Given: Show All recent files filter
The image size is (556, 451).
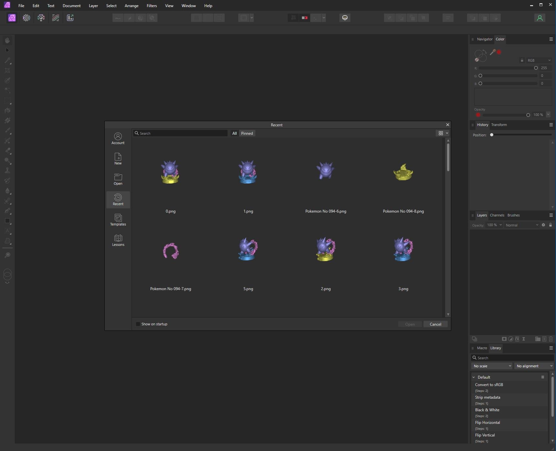Looking at the screenshot, I should tap(235, 133).
